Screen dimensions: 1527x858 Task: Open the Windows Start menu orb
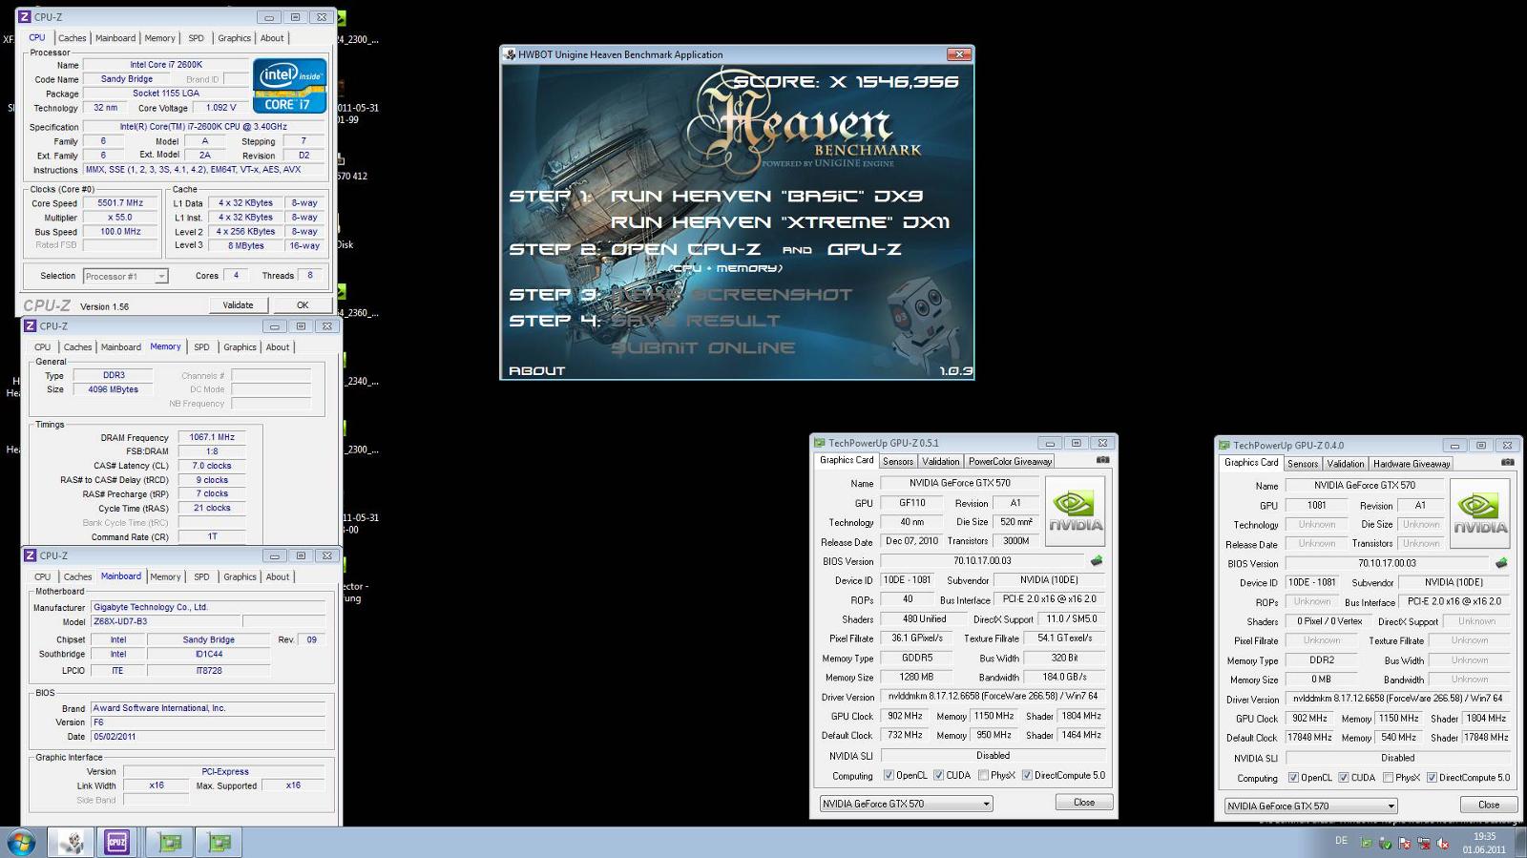pos(21,843)
